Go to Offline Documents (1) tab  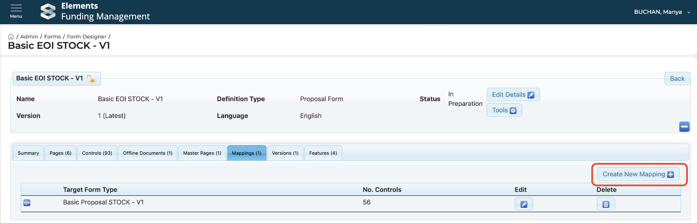coord(147,153)
